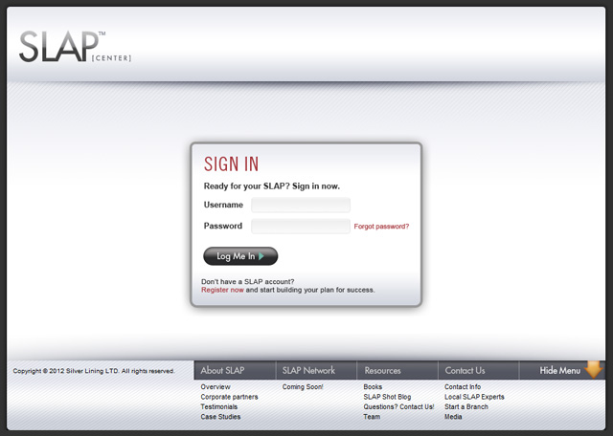Click into the Password field
This screenshot has height=436, width=613.
point(301,227)
